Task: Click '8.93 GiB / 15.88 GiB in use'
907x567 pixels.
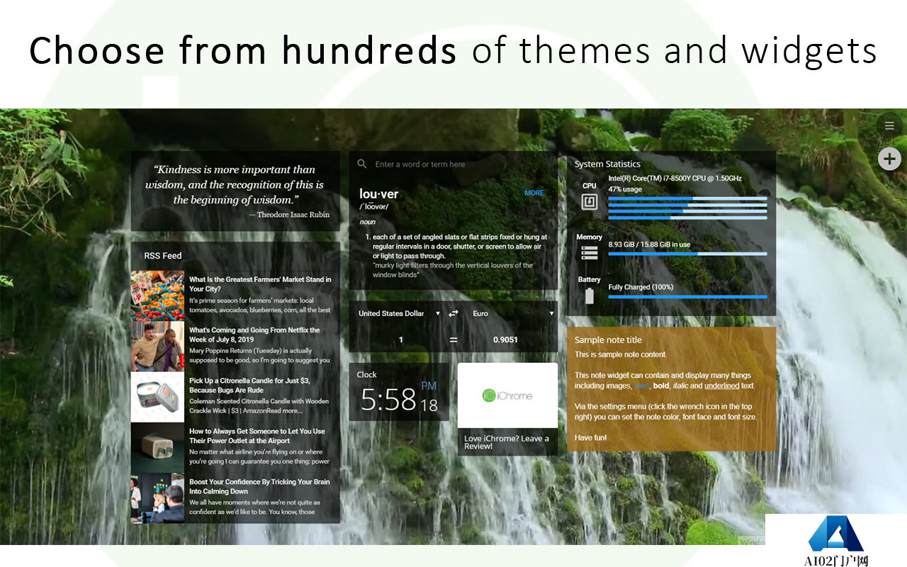Action: (649, 244)
